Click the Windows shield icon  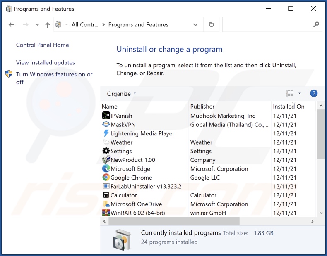[x=9, y=74]
